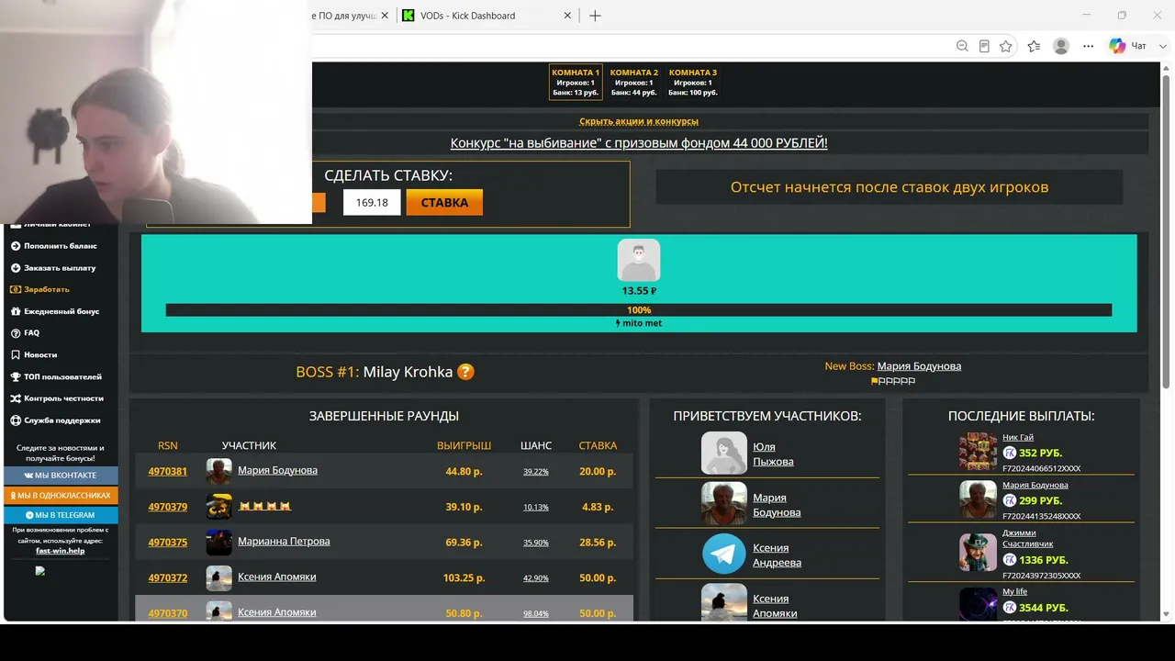Click the leprechaun avatar of Джимми Счастливчик
Viewport: 1175px width, 661px height.
978,553
